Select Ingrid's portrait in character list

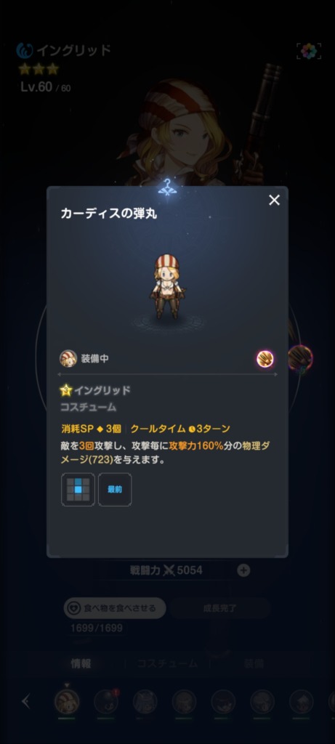point(66,702)
